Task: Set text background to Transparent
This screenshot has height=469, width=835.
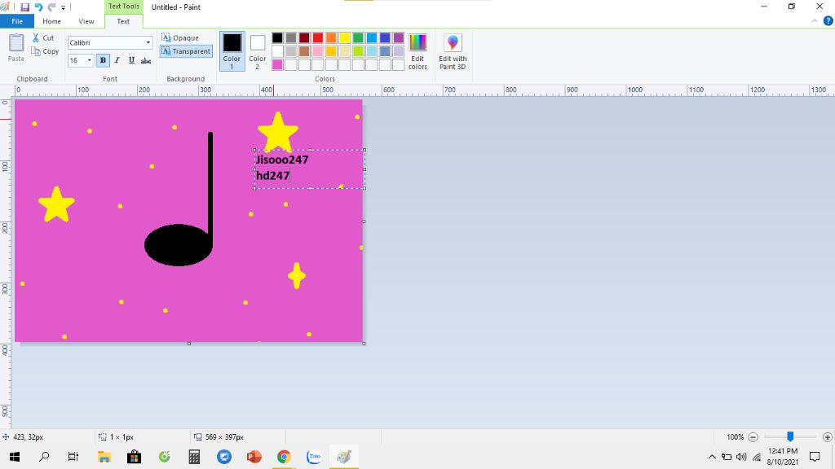Action: pyautogui.click(x=186, y=51)
